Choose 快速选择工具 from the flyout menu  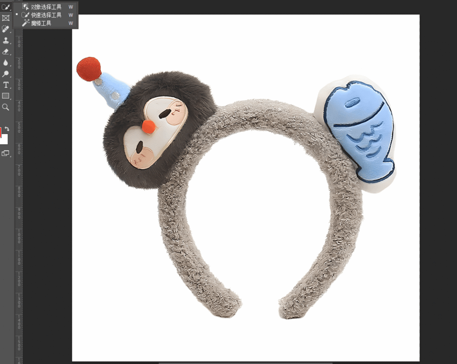(46, 15)
